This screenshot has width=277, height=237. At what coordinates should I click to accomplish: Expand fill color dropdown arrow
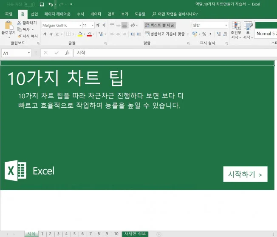coord(85,34)
